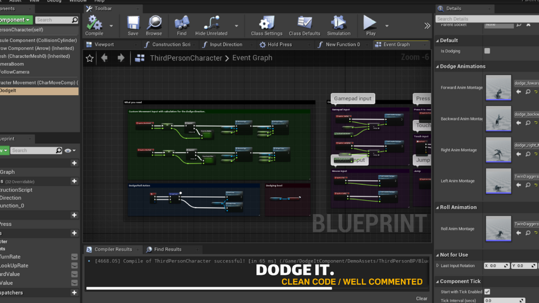
Task: Open Class Defaults
Action: [x=304, y=26]
